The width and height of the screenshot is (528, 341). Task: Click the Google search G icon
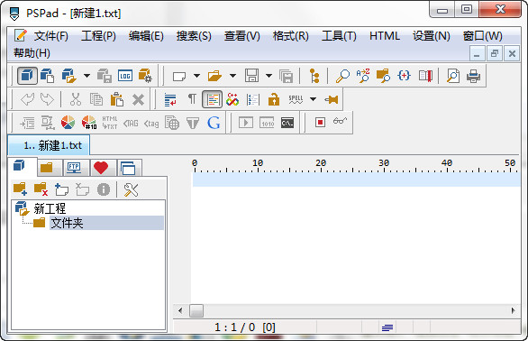tap(214, 123)
